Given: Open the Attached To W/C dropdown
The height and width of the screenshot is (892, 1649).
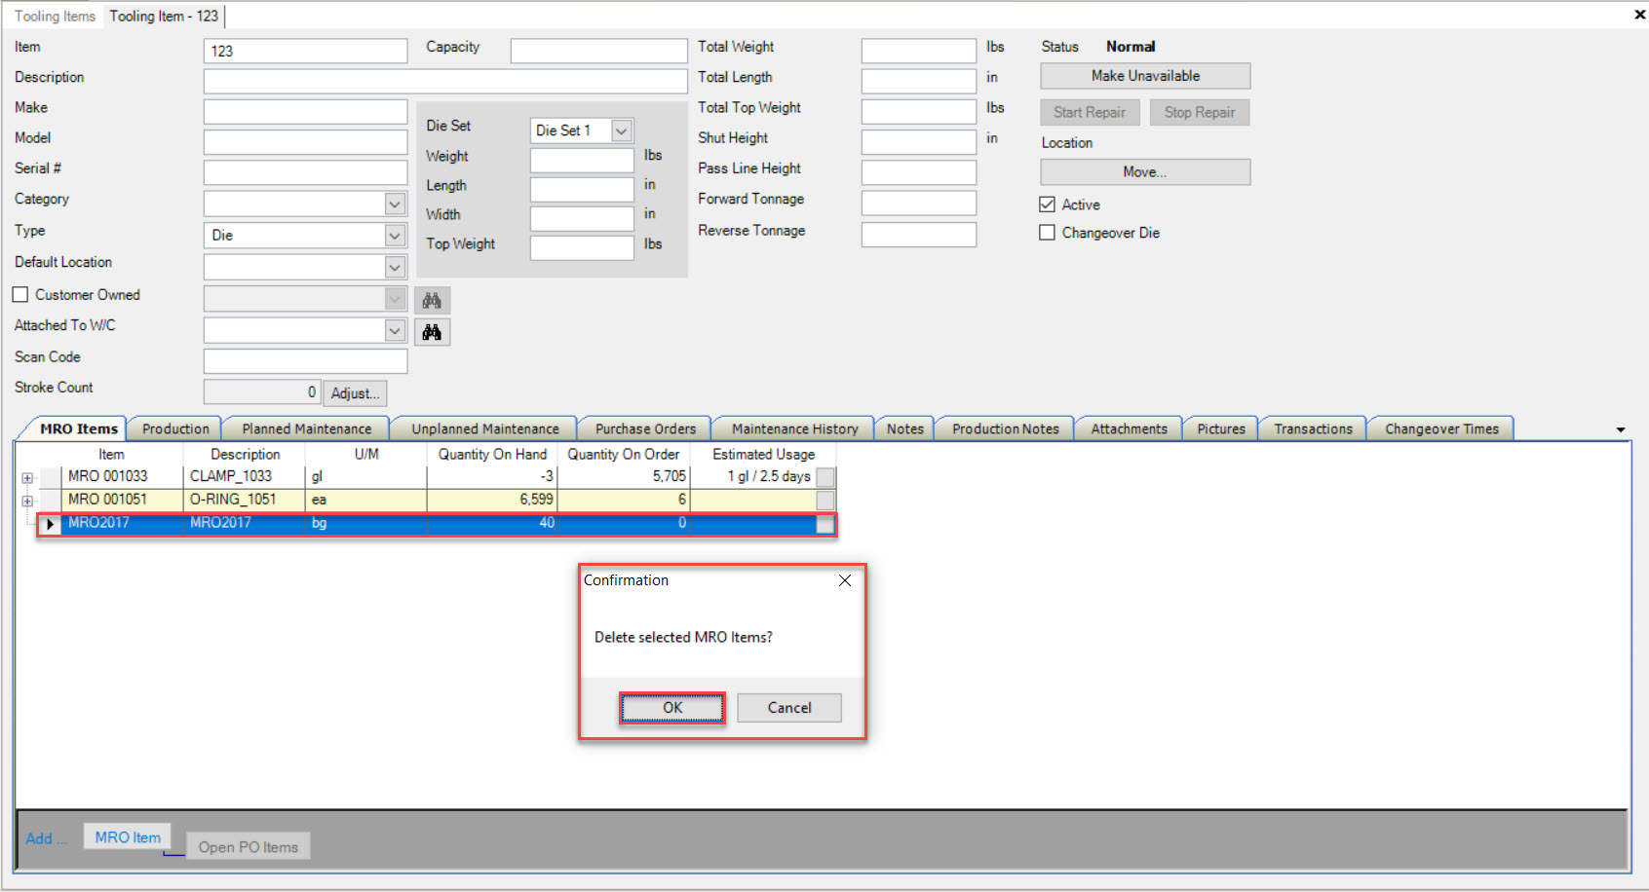Looking at the screenshot, I should click(x=395, y=331).
